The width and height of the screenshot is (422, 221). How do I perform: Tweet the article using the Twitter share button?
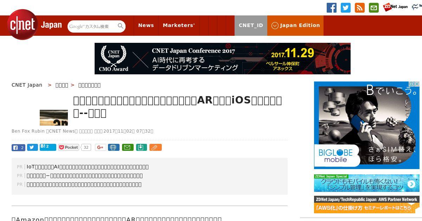[x=32, y=147]
